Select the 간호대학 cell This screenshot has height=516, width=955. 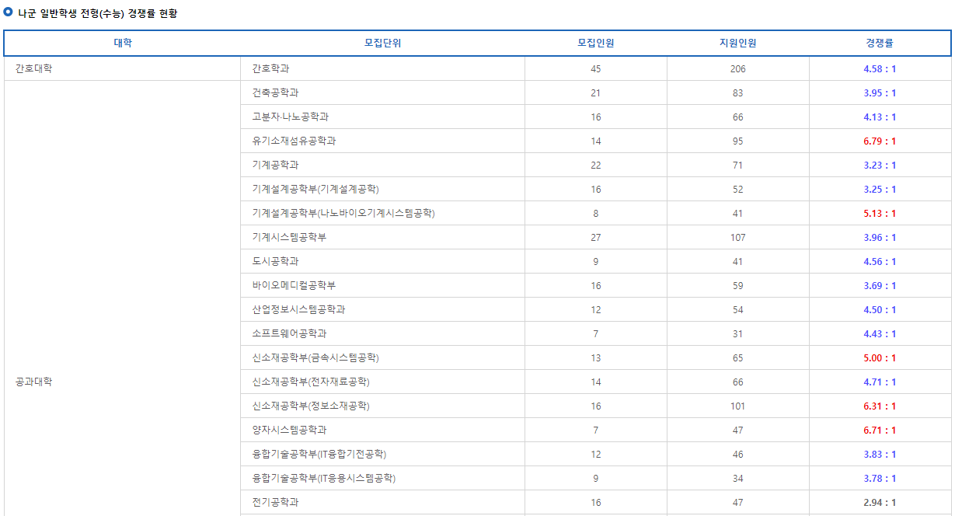click(x=33, y=68)
